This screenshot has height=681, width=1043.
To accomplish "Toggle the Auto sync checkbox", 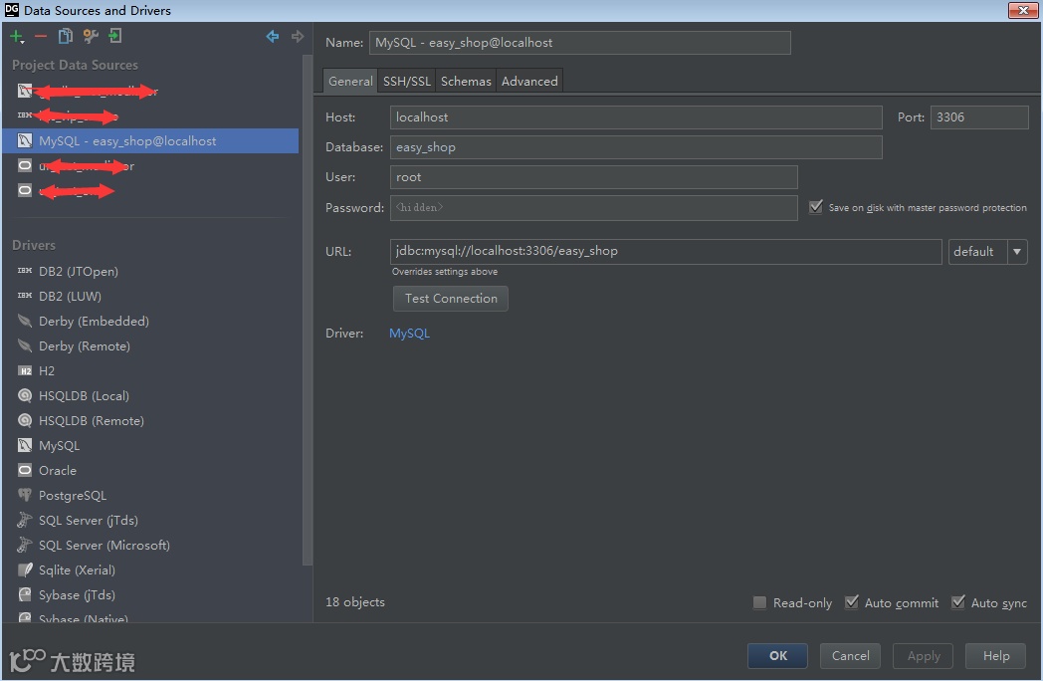I will click(x=957, y=602).
